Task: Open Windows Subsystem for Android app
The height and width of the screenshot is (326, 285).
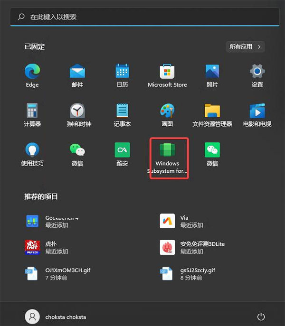Action: 167,157
